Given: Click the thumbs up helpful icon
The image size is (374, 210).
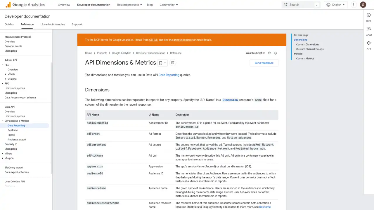Looking at the screenshot, I should [x=269, y=53].
